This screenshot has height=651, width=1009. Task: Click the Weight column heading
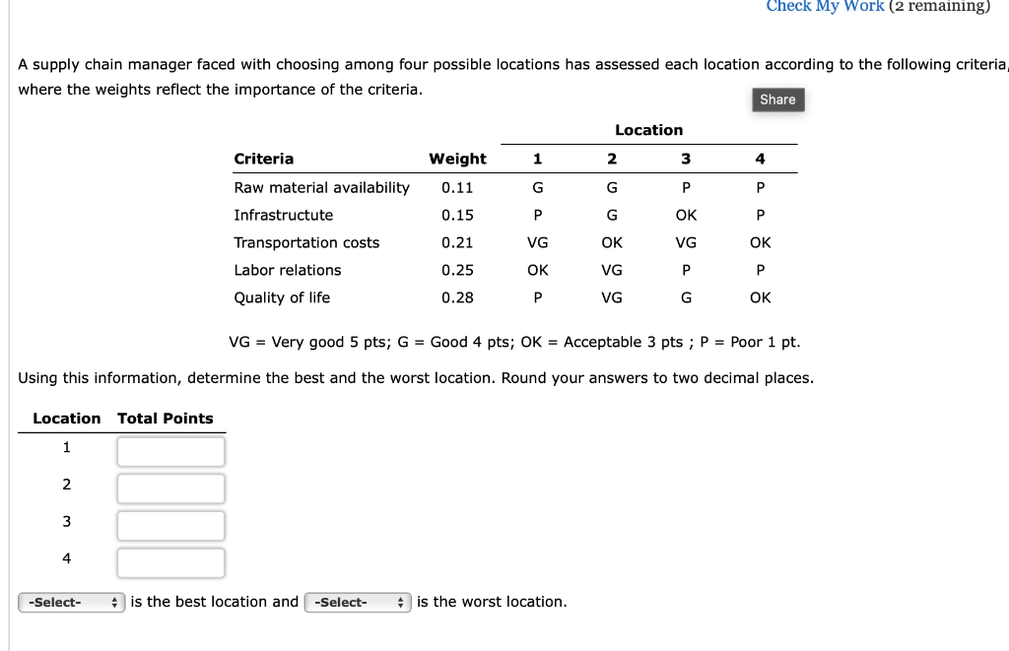tap(456, 159)
